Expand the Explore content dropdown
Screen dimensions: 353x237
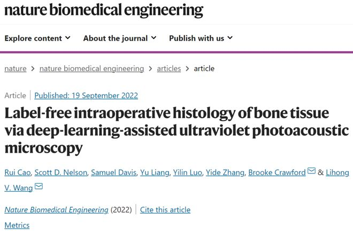point(37,38)
